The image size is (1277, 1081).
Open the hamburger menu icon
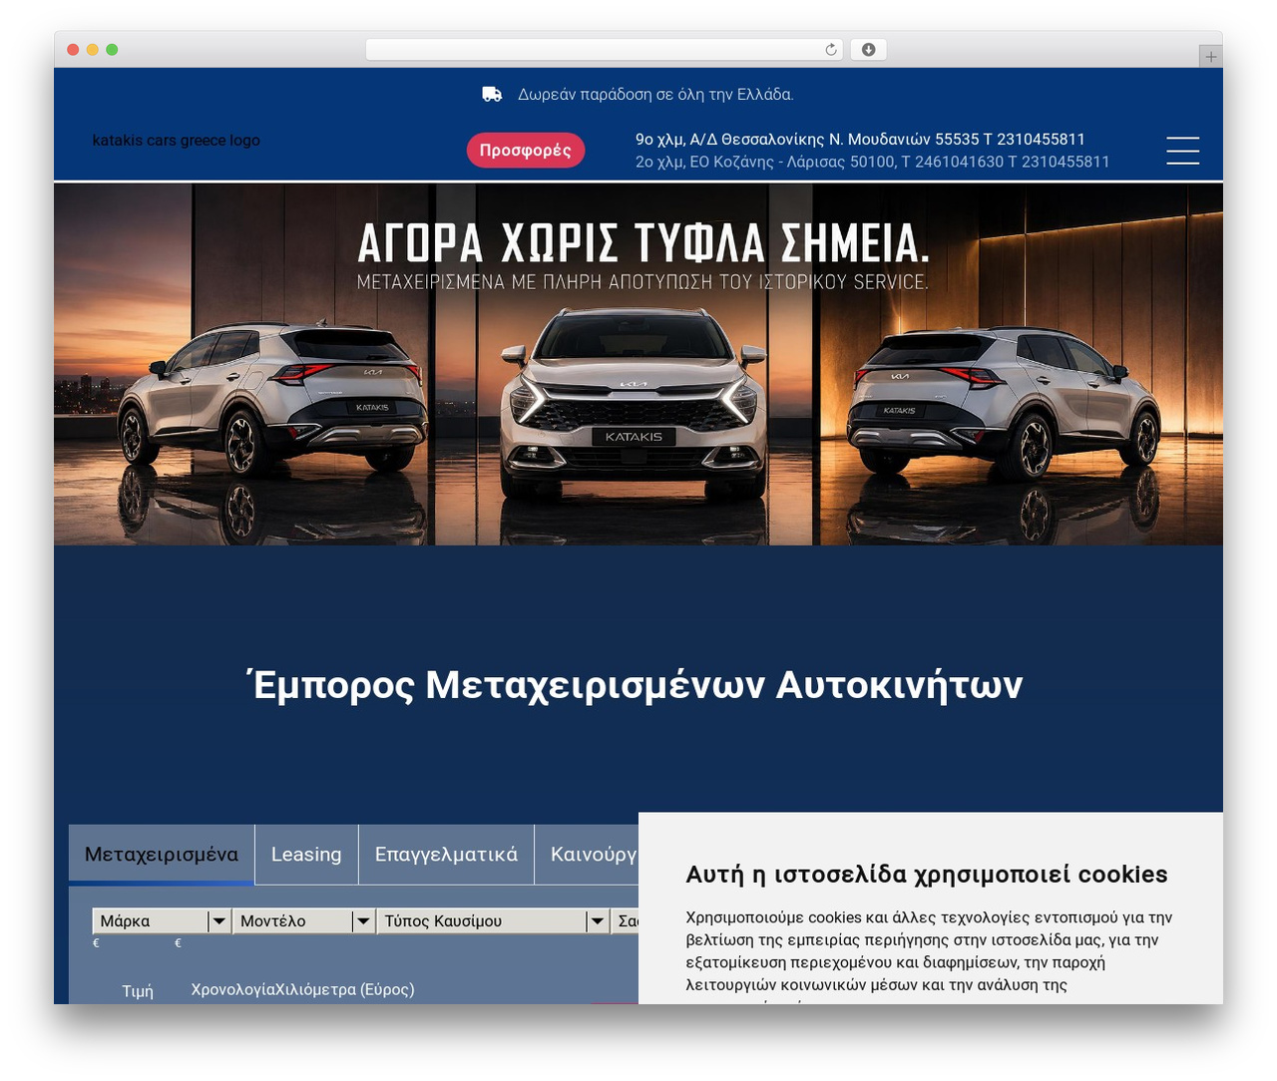(1182, 151)
